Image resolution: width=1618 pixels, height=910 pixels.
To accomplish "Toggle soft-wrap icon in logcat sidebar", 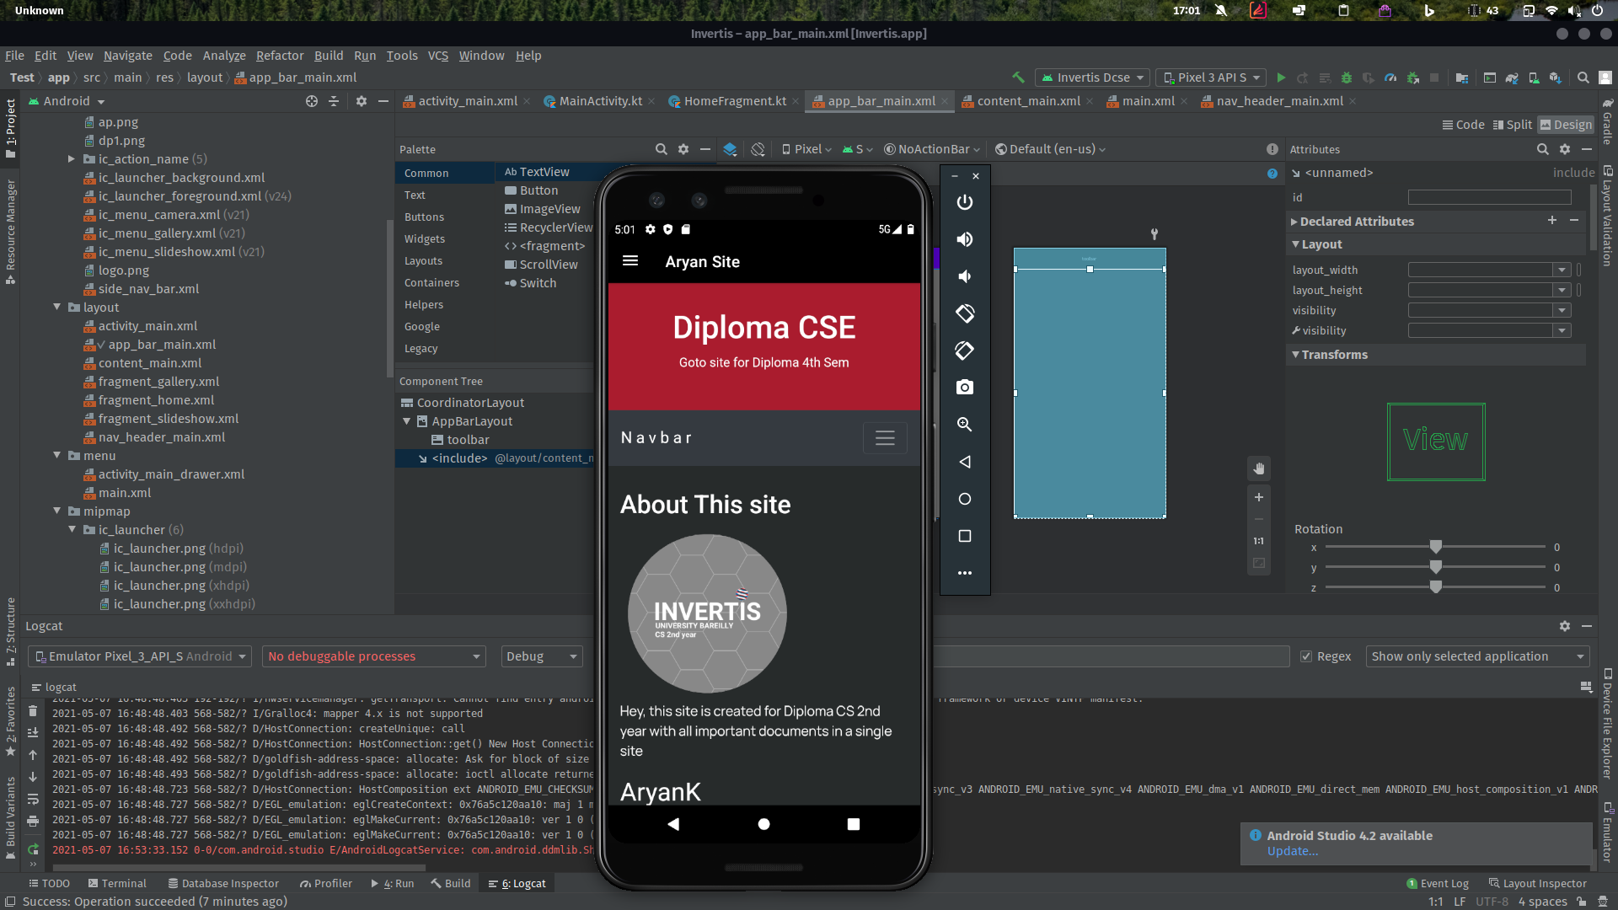I will click(x=33, y=799).
